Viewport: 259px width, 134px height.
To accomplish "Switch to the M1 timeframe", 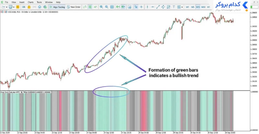I will [187, 7].
